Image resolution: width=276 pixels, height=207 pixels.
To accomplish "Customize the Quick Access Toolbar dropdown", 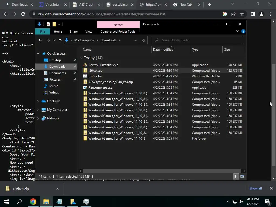I will pyautogui.click(x=59, y=25).
